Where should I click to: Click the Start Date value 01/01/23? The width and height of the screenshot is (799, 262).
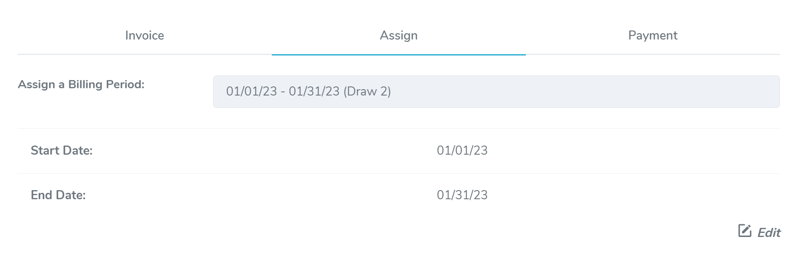pos(462,151)
